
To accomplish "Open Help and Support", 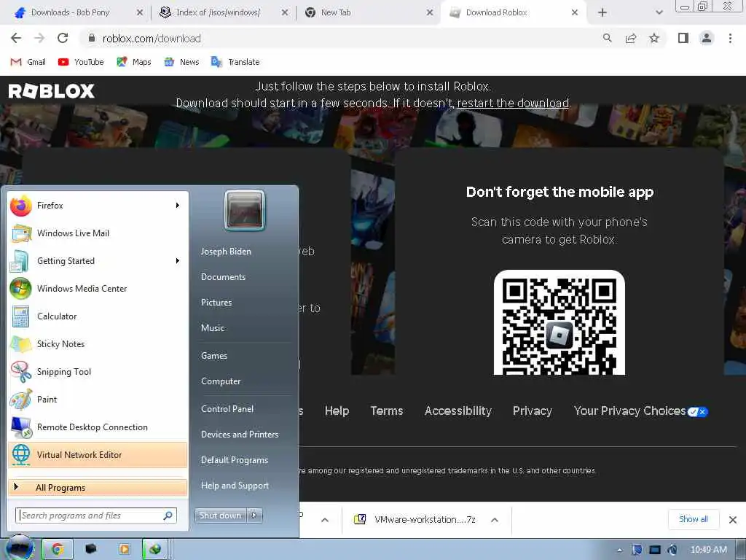I will [x=235, y=485].
